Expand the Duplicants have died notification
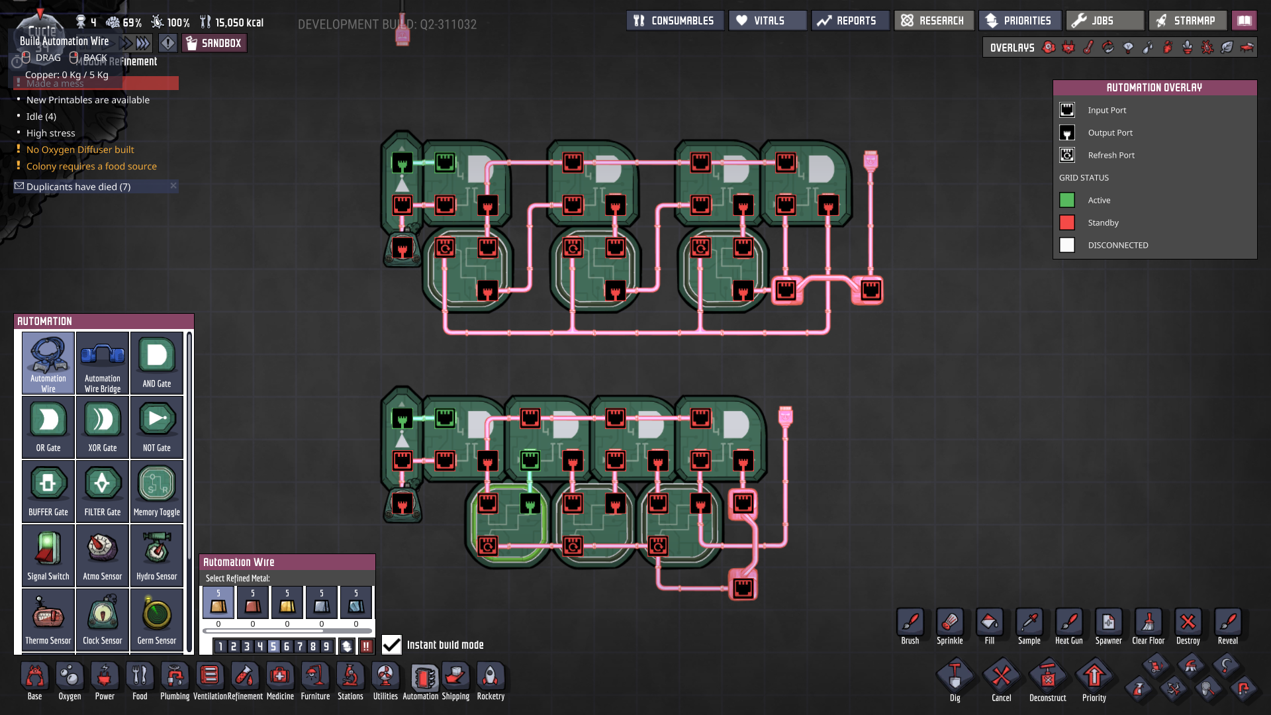Viewport: 1271px width, 715px height. pyautogui.click(x=78, y=187)
